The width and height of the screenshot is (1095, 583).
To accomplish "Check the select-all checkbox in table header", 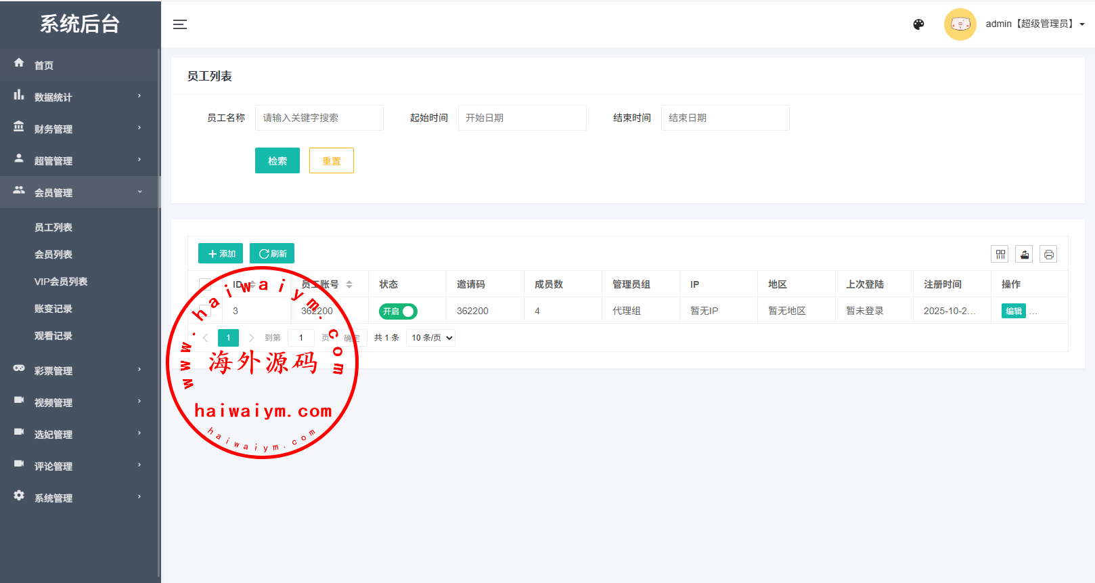I will coord(205,284).
